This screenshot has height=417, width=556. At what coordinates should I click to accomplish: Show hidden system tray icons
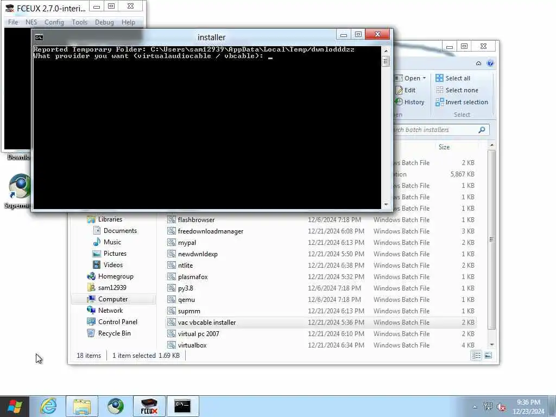[x=475, y=407]
